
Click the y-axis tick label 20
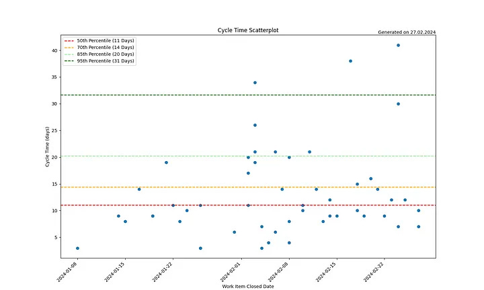54,157
